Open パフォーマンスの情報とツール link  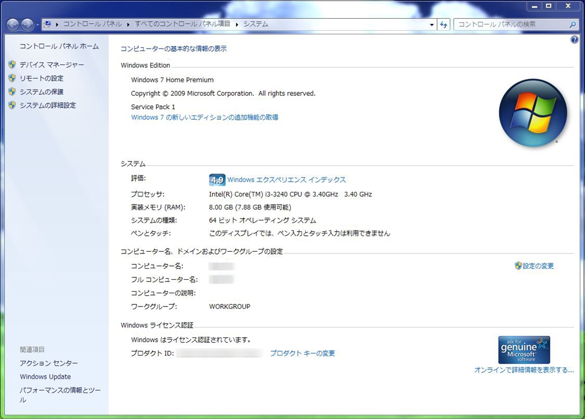pos(60,395)
